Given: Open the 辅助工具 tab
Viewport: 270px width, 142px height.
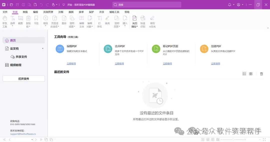Looking at the screenshot, I should pos(114,12).
